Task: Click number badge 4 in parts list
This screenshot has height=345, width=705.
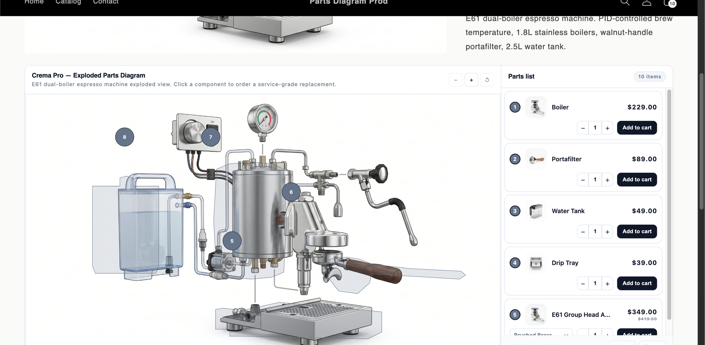Action: [515, 263]
